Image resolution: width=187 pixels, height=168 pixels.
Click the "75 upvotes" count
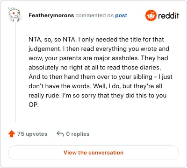coord(32,134)
